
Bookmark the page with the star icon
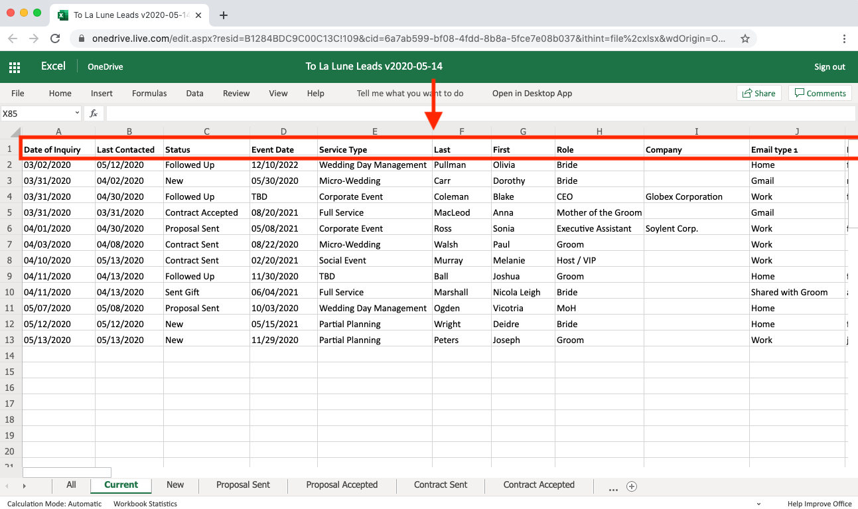(745, 38)
